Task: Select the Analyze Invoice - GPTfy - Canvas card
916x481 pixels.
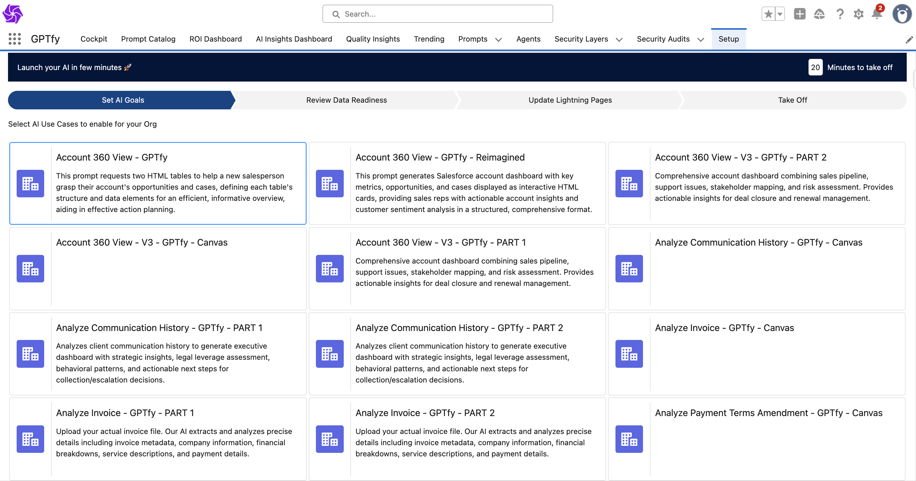Action: point(756,354)
